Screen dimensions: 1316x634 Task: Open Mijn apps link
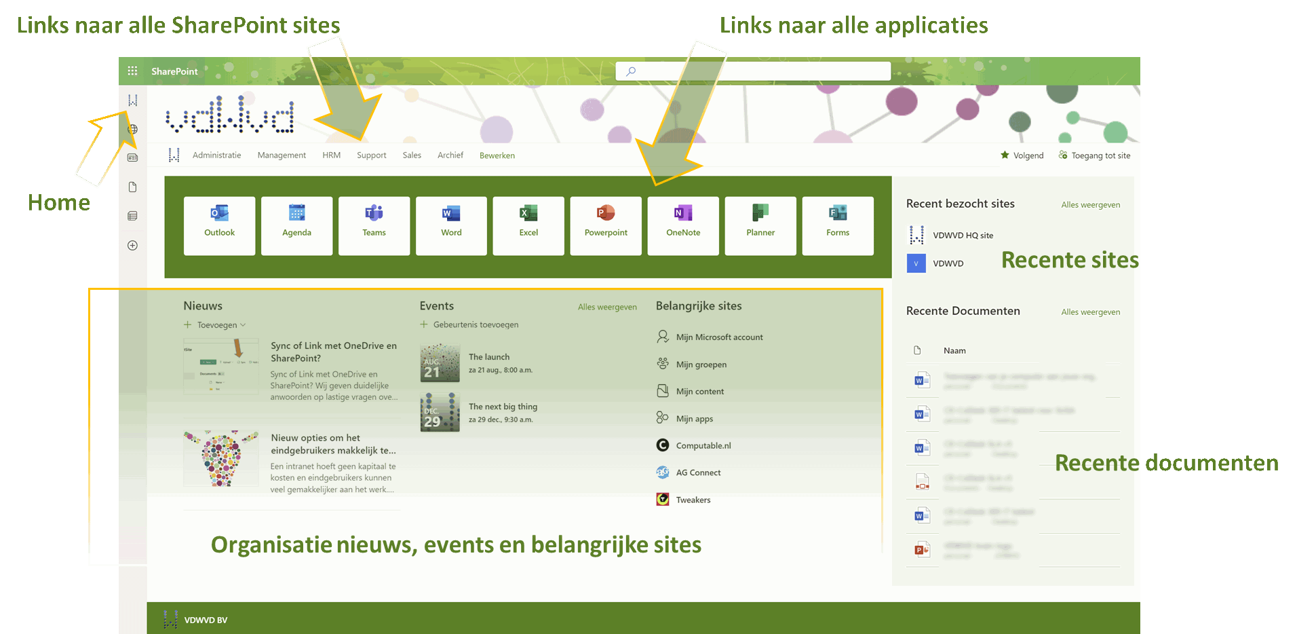(684, 419)
